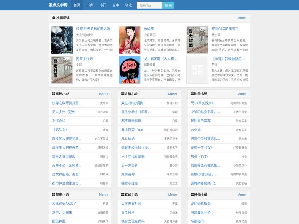Open the novel 另一方世界
299x224 pixels.
coord(130,166)
